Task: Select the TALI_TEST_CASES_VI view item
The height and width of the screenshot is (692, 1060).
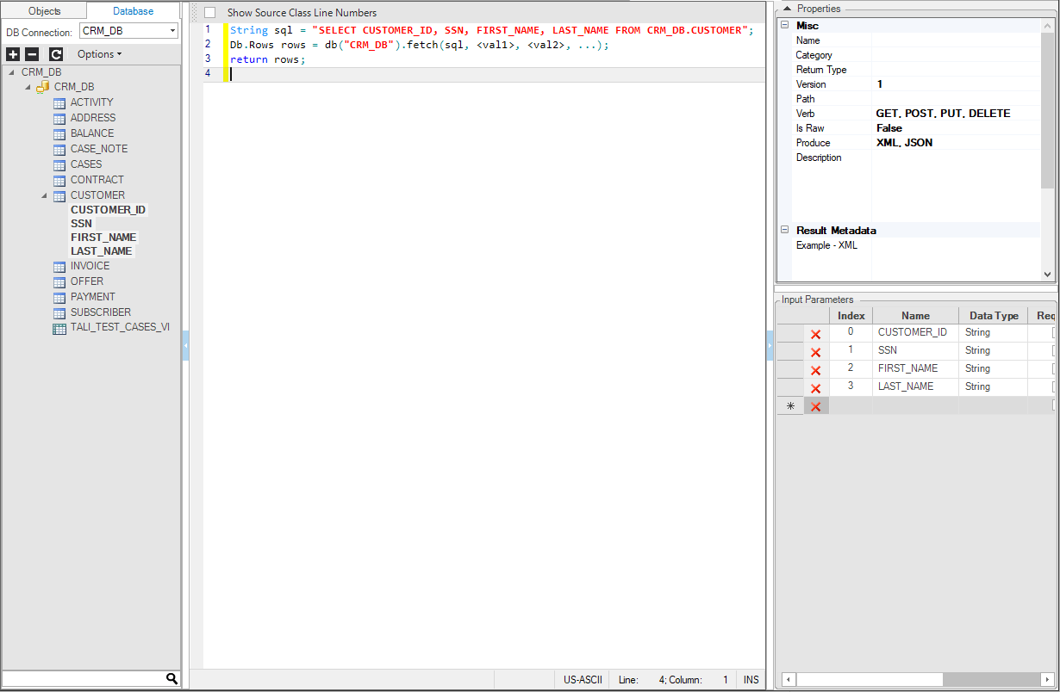Action: 120,328
